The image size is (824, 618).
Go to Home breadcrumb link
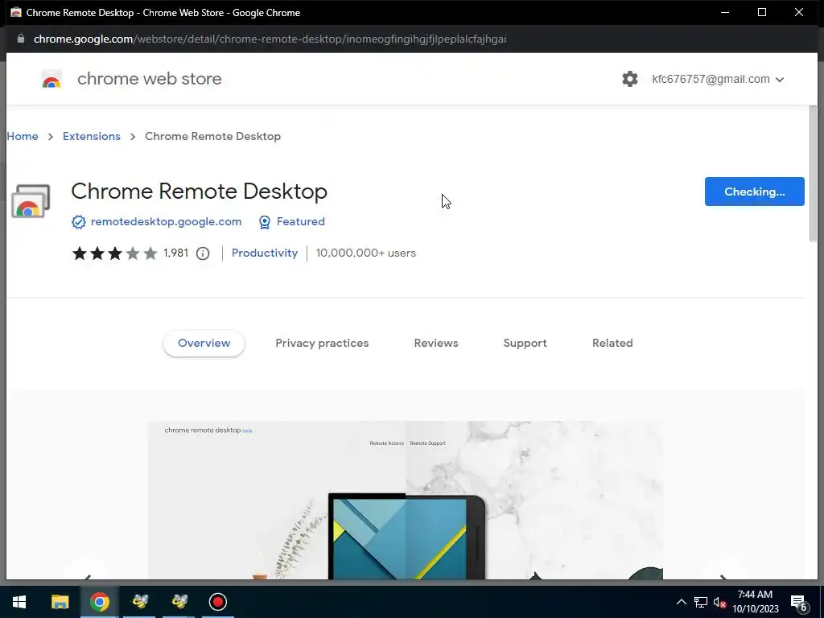[22, 136]
